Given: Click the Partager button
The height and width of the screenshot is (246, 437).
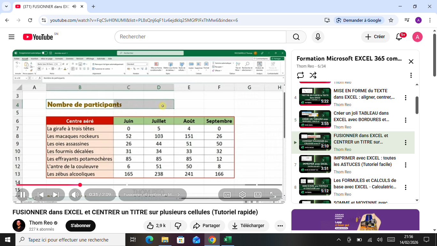Looking at the screenshot, I should point(207,226).
